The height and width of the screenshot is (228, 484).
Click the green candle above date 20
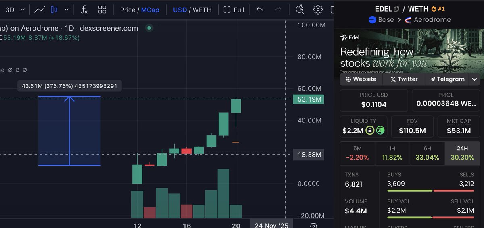click(x=236, y=106)
